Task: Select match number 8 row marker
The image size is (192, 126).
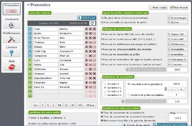Action: (x=30, y=60)
